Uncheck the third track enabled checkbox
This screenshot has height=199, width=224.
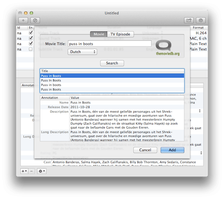[31, 43]
